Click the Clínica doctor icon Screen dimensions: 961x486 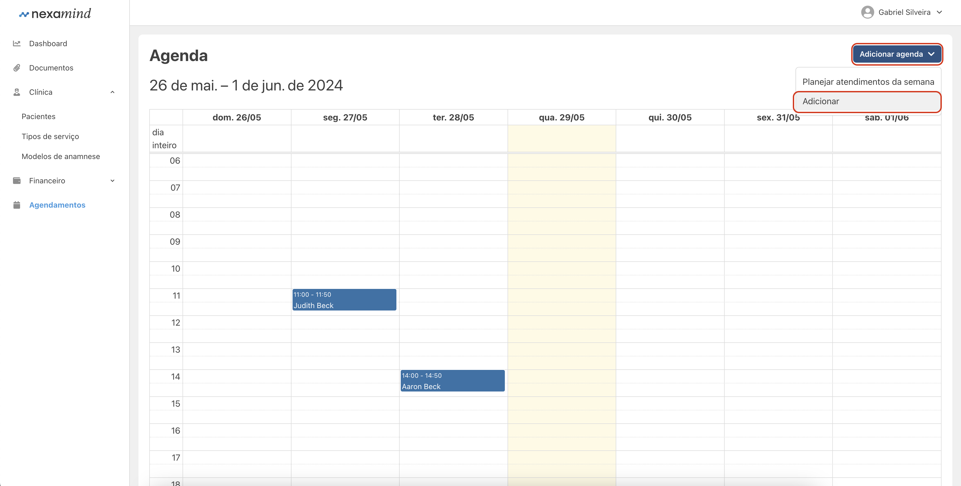17,92
